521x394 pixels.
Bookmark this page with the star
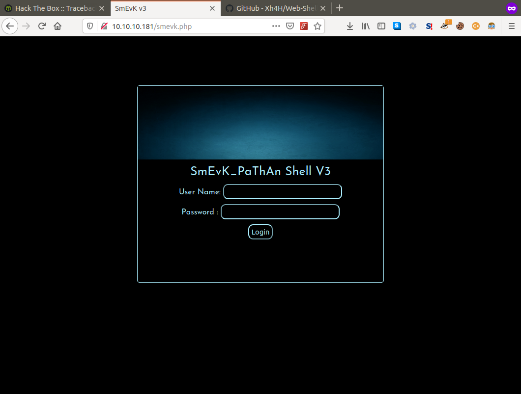click(318, 26)
